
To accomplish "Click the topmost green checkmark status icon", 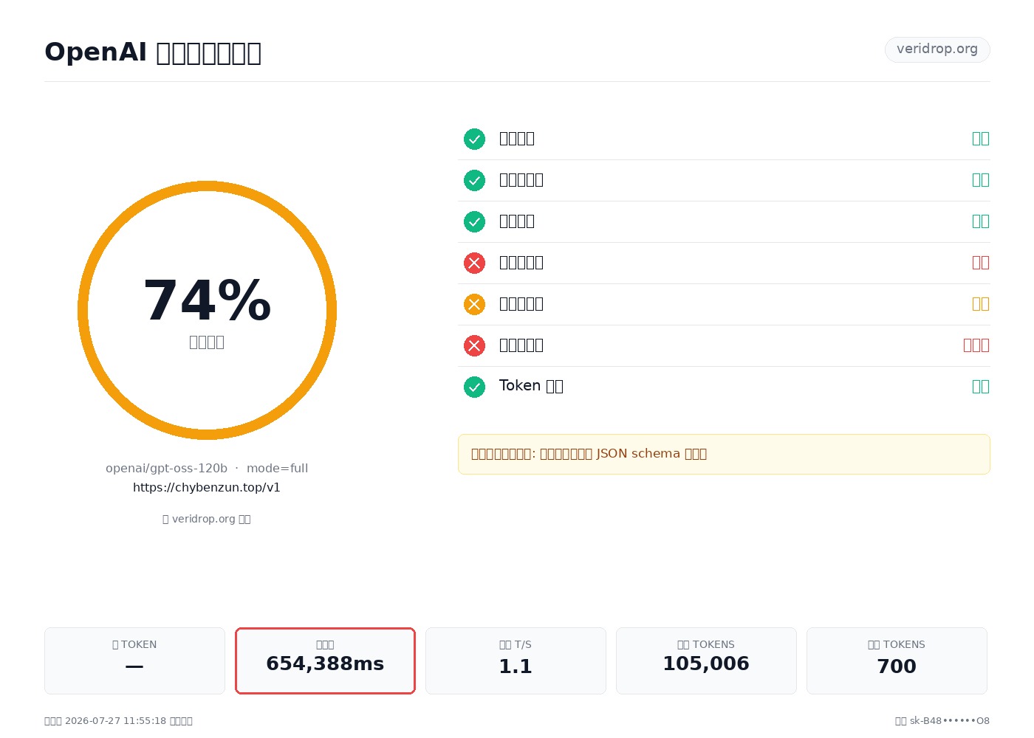I will tap(474, 139).
